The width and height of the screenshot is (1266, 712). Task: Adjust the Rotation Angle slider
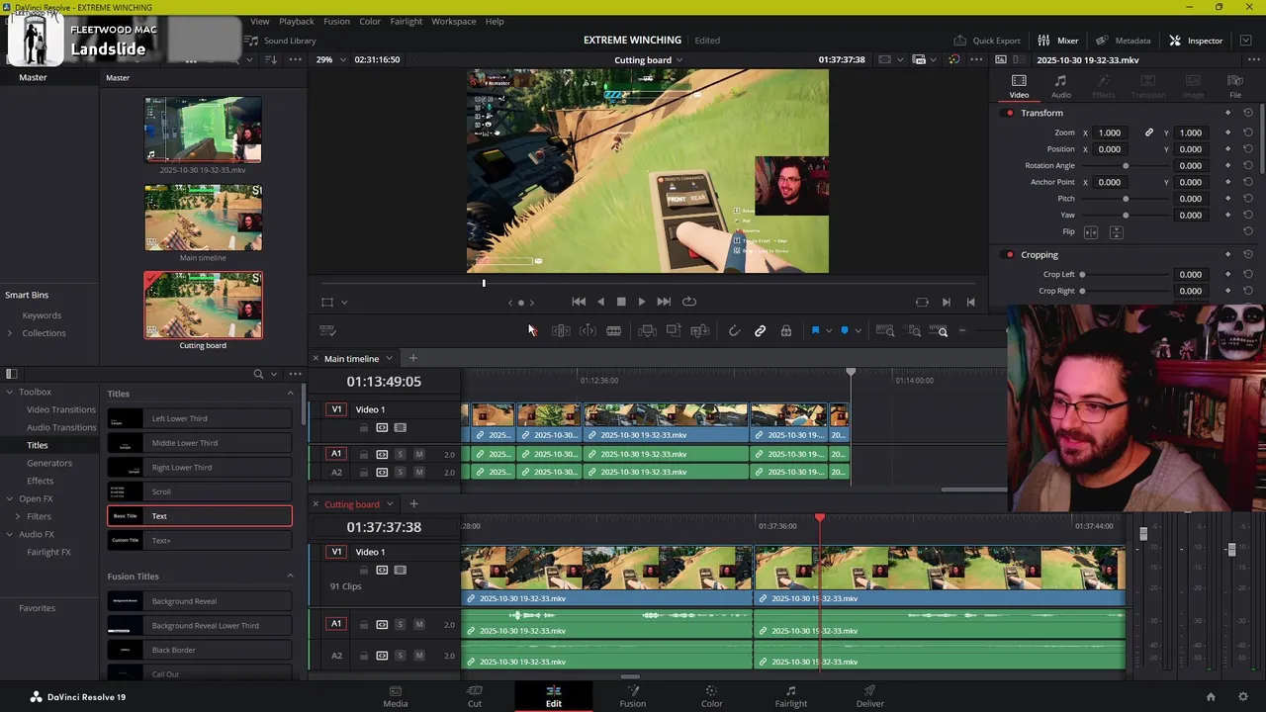[x=1126, y=166]
